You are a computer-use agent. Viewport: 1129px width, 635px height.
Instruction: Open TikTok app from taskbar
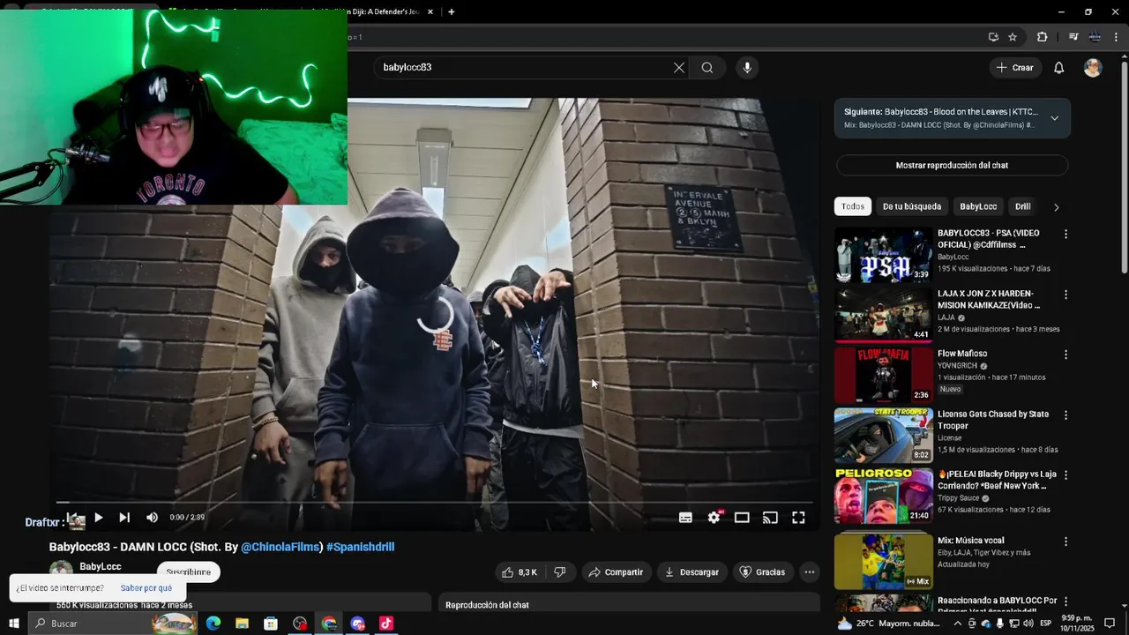click(385, 624)
